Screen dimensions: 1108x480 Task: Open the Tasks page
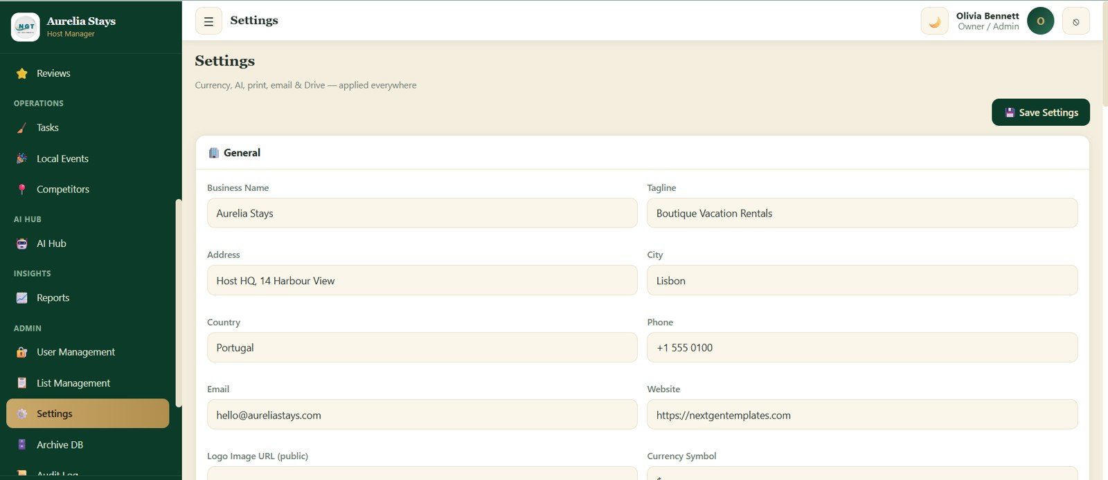pyautogui.click(x=88, y=128)
